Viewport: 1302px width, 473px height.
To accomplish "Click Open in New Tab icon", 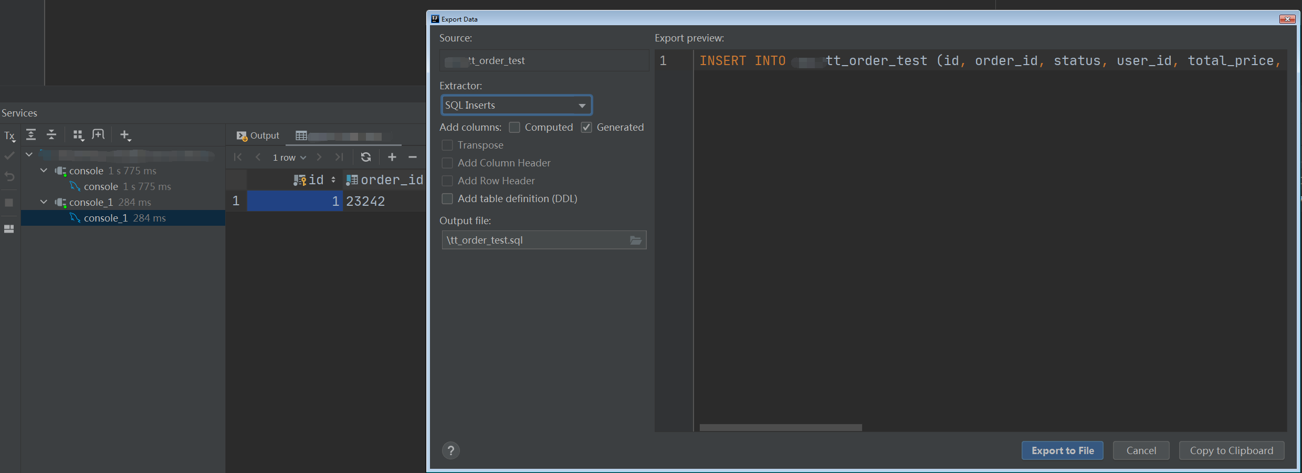I will [x=98, y=135].
